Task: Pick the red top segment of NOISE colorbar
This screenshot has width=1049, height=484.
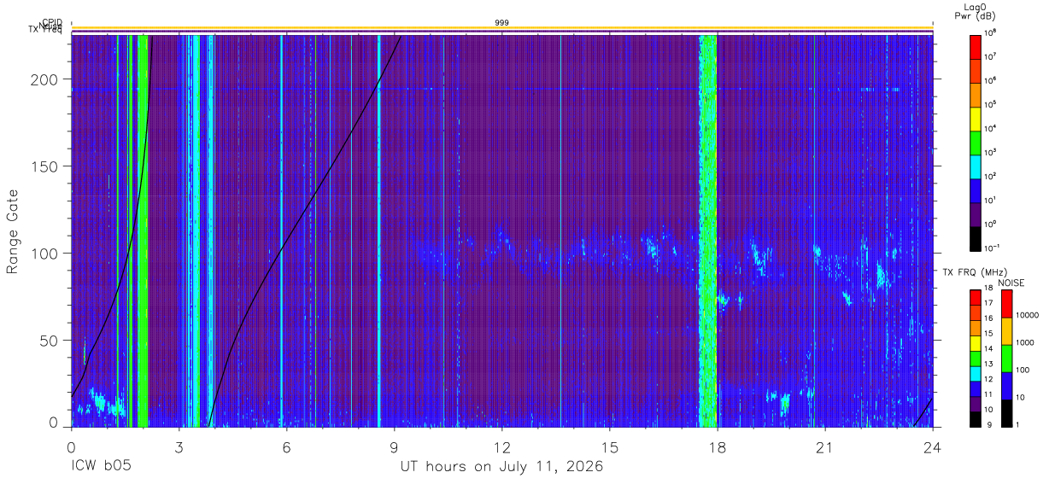Action: tap(1006, 303)
